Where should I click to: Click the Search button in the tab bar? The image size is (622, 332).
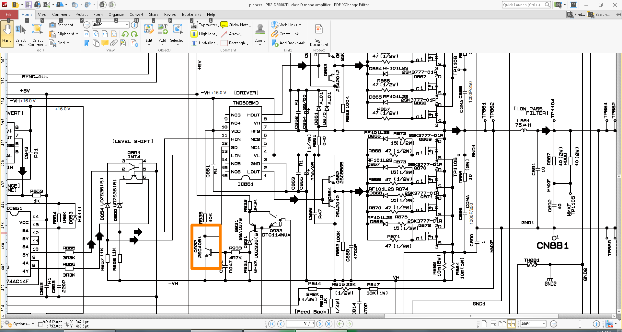click(x=599, y=15)
